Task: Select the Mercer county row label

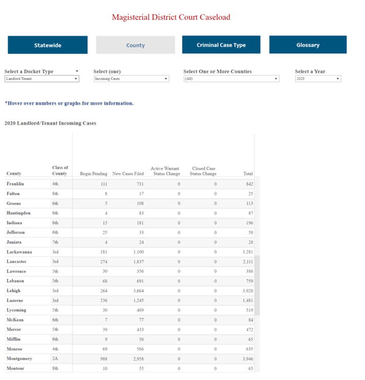Action: click(x=14, y=329)
